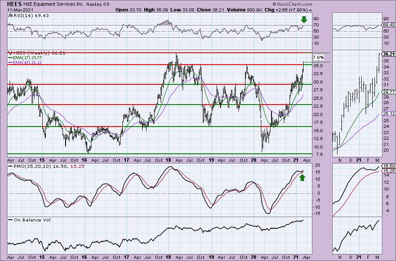396x261 pixels.
Task: Click the 15.25 PMO signal value tag
Action: 389,171
